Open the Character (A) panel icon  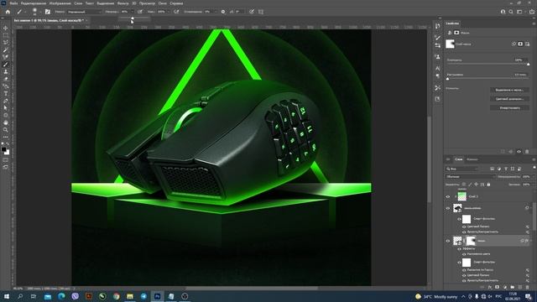[x=437, y=68]
